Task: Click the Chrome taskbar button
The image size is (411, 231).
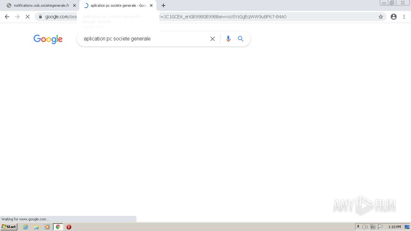Action: (58, 227)
